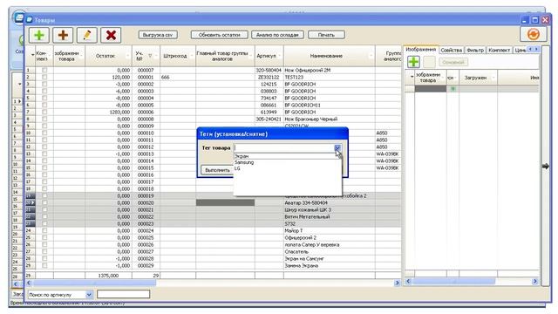Click the Нож Браконьер Черный name cell
This screenshot has height=314, width=558.
tap(330, 119)
